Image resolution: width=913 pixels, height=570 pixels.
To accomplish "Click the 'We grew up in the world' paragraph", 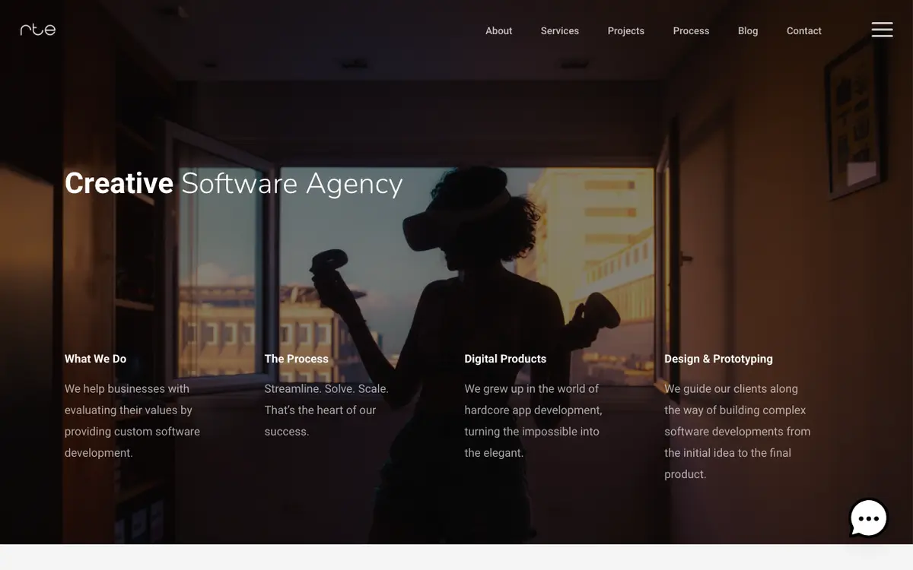I will click(x=533, y=421).
